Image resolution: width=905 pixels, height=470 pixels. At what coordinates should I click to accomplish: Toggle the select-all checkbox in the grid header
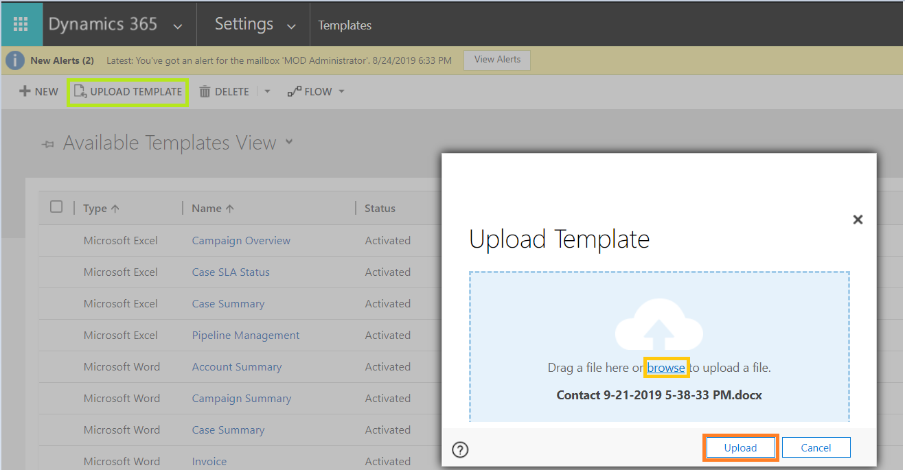coord(57,206)
